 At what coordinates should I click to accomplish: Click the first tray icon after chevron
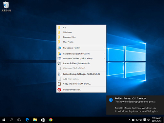(133, 120)
